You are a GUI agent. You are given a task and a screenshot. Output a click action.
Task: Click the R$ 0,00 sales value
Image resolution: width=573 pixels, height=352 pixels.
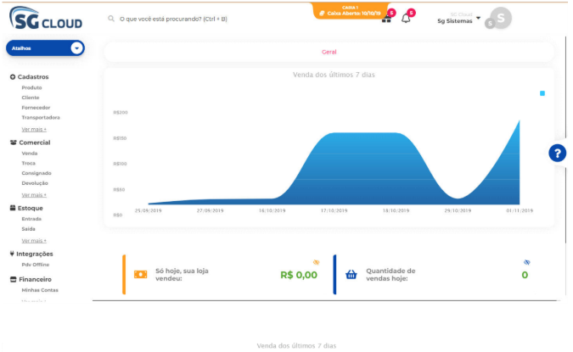[x=299, y=275]
